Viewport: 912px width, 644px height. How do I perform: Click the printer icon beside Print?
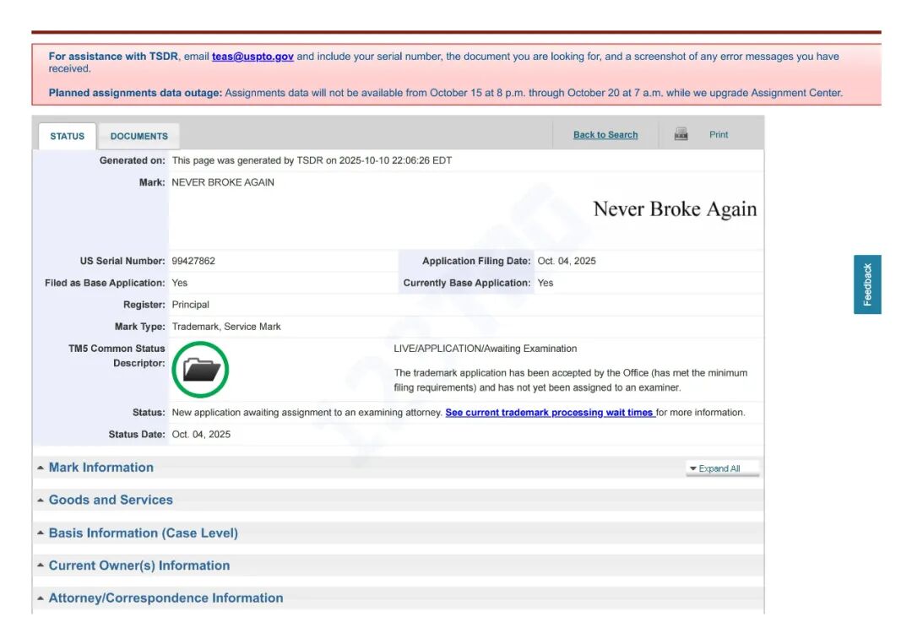tap(681, 134)
